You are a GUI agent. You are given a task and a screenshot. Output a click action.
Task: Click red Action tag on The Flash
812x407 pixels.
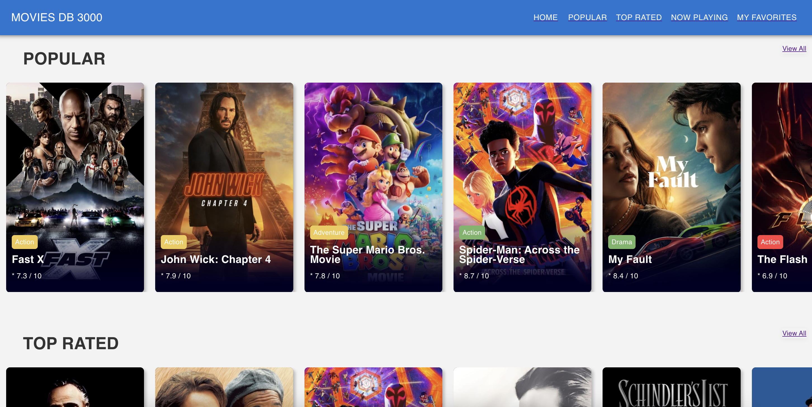[x=770, y=242]
